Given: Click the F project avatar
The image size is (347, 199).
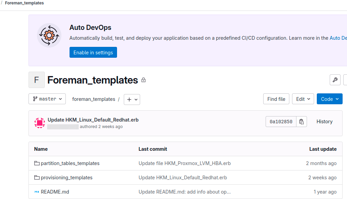Looking at the screenshot, I should [37, 80].
